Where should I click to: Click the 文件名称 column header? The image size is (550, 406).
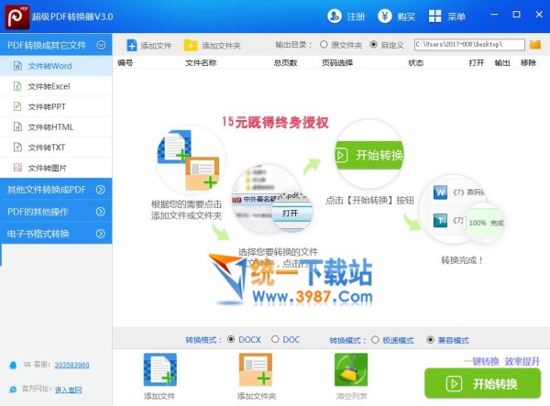click(x=201, y=62)
